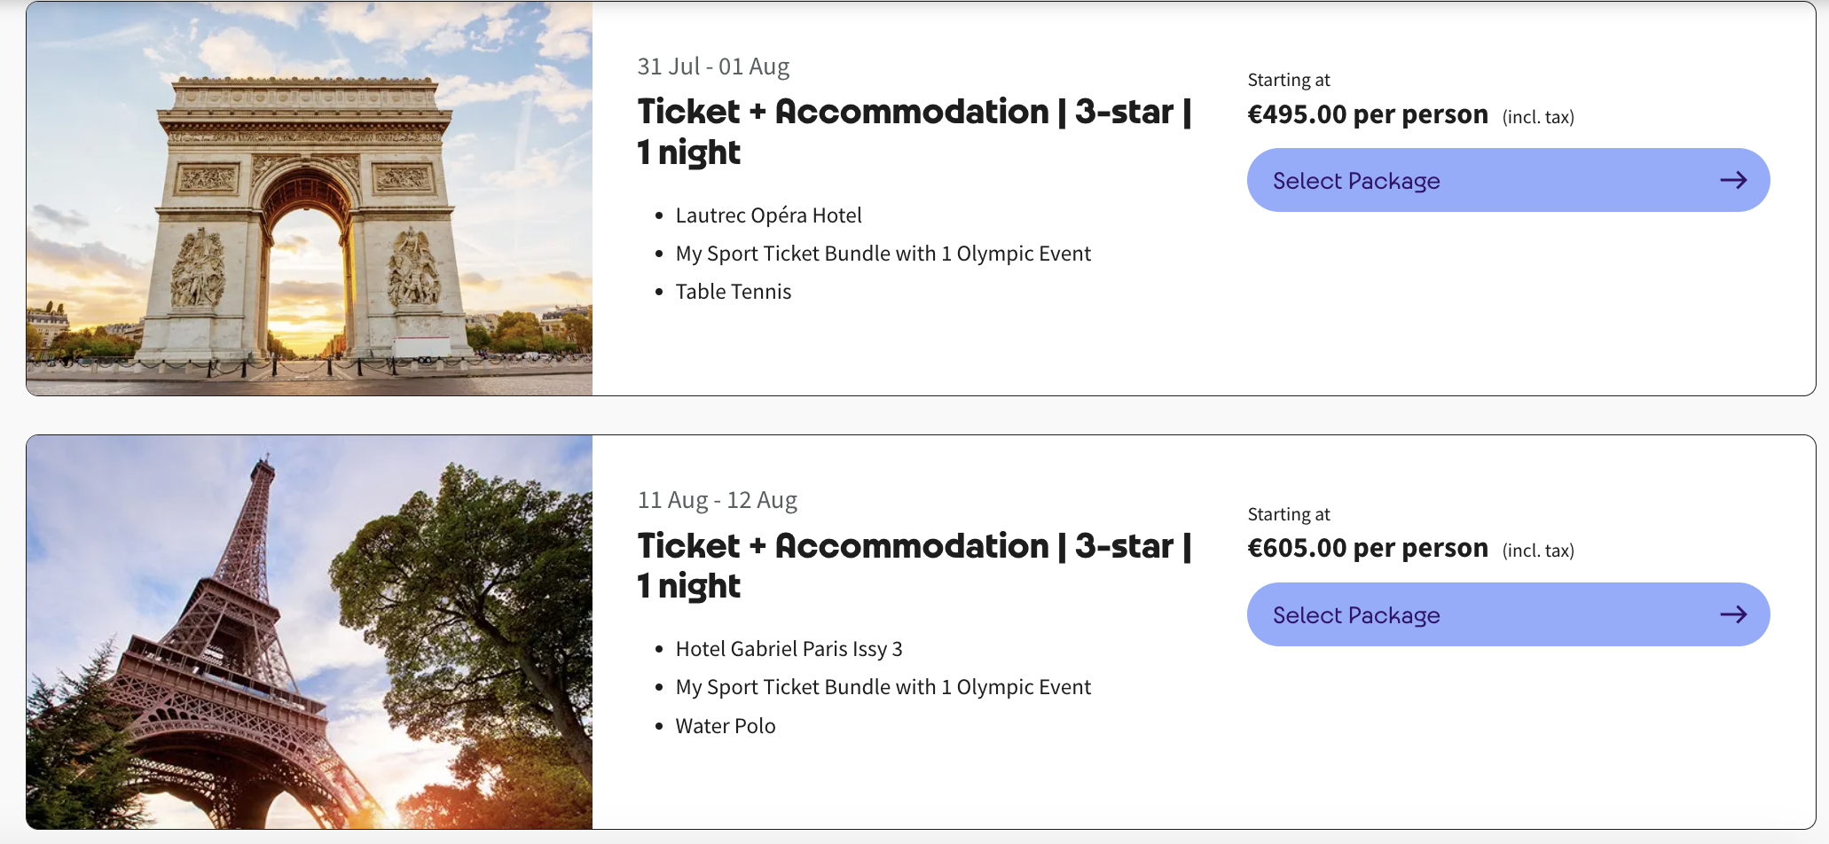This screenshot has height=844, width=1829.
Task: Click Hotel Gabriel Paris Issy 3 item
Action: 789,649
